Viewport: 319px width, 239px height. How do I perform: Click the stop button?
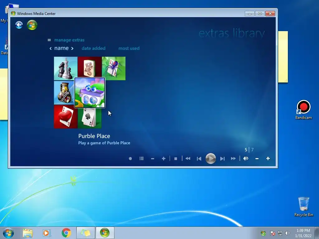pos(176,158)
